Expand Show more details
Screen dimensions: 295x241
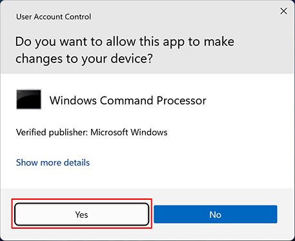[x=53, y=162]
